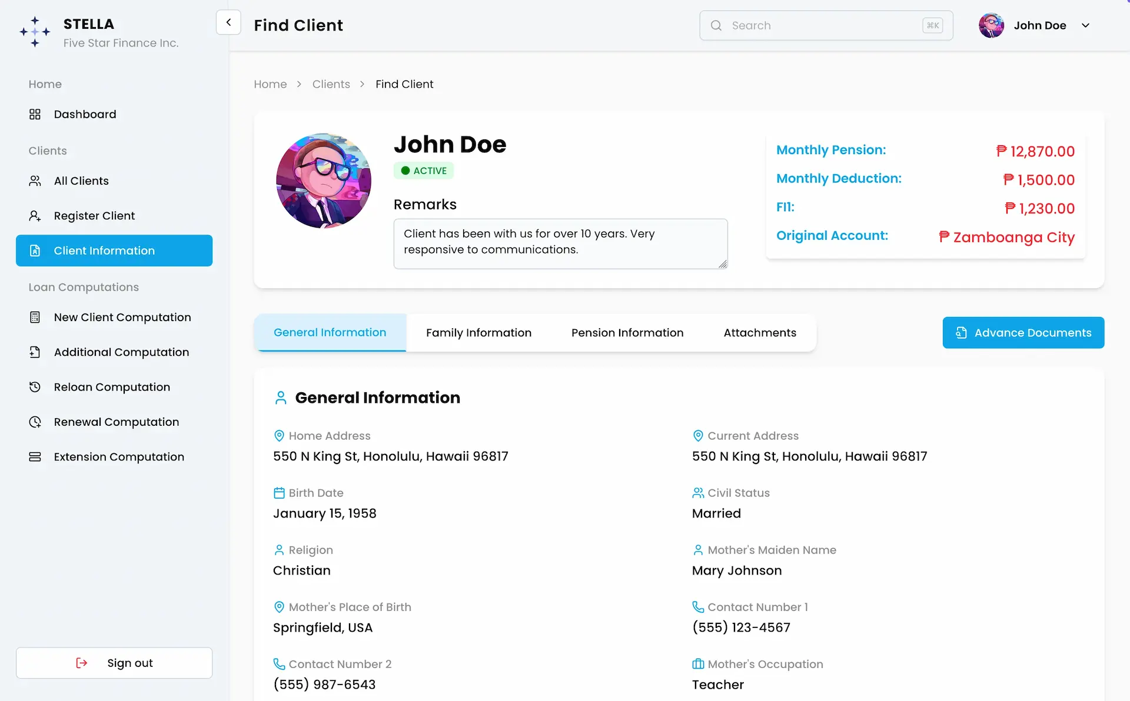1130x701 pixels.
Task: Click the Reloan Computation history icon
Action: click(35, 387)
